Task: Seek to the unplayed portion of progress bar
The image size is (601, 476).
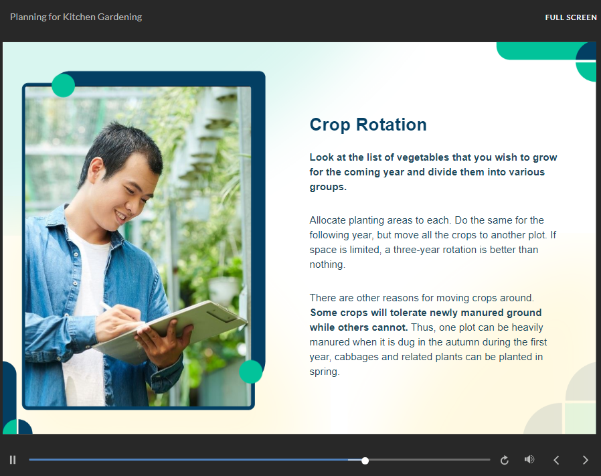Action: click(x=429, y=459)
